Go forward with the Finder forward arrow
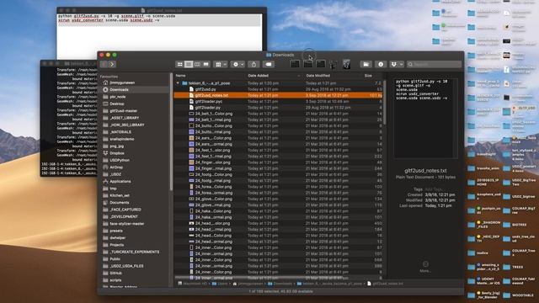 [112, 64]
